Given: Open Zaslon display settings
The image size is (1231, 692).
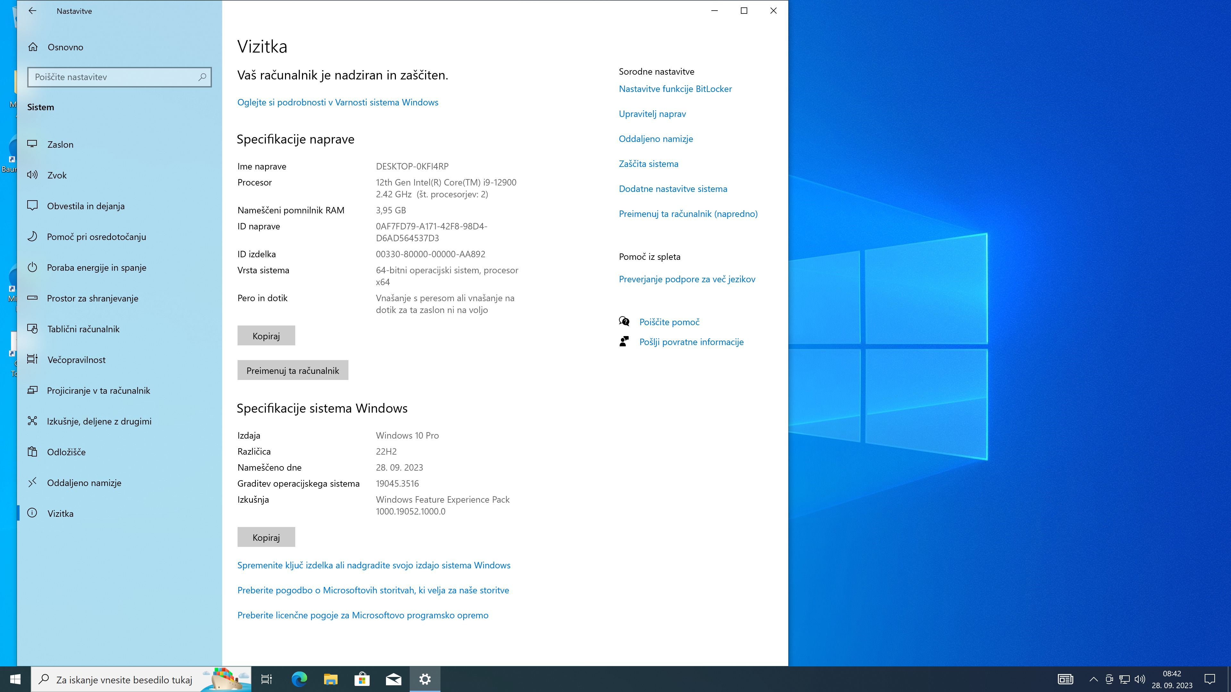Looking at the screenshot, I should click(119, 144).
